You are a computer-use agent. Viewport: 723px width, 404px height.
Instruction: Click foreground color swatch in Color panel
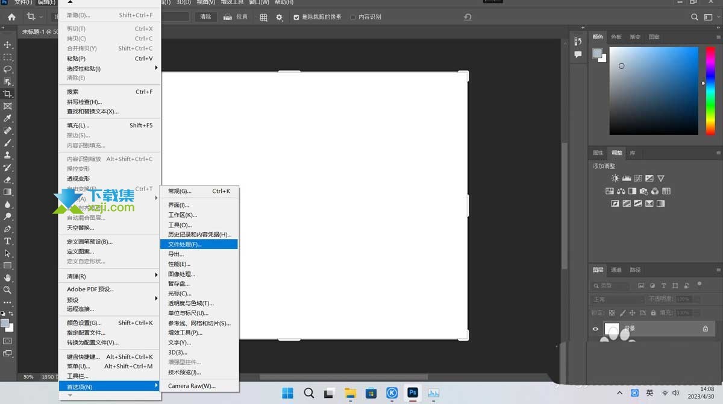(x=596, y=53)
